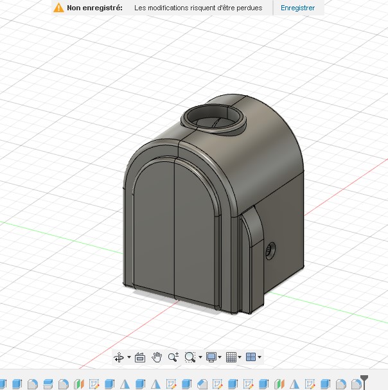Activate the Look At tool
The width and height of the screenshot is (388, 390).
pos(140,357)
